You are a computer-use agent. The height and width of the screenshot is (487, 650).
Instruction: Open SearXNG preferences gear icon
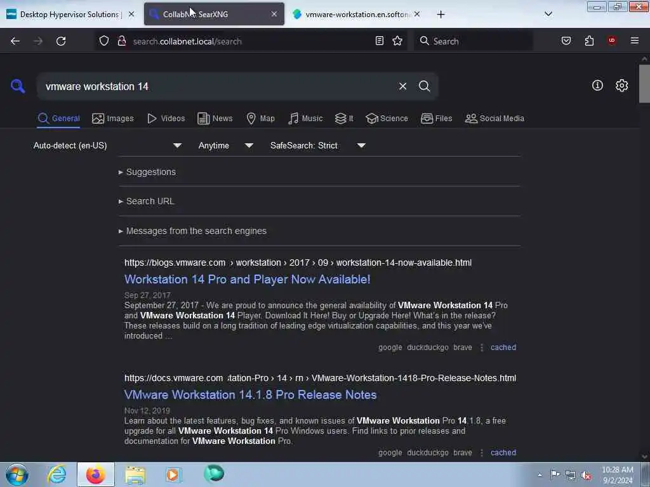pos(622,86)
